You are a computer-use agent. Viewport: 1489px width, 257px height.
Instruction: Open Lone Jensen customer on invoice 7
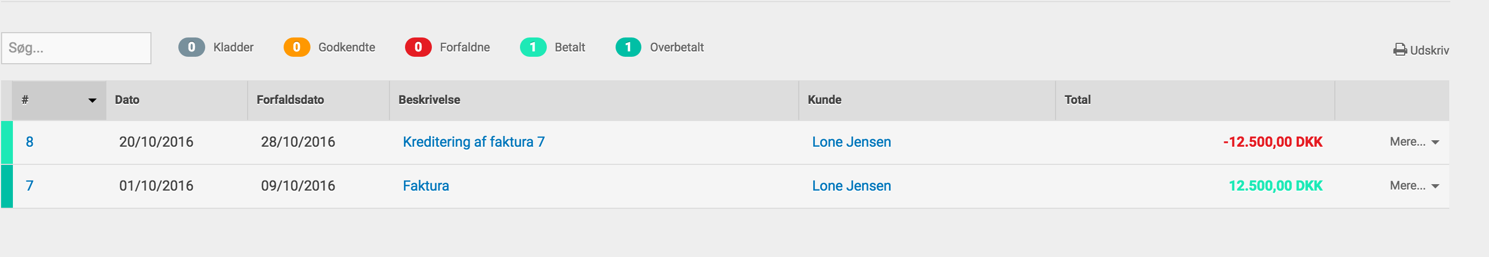(x=851, y=186)
